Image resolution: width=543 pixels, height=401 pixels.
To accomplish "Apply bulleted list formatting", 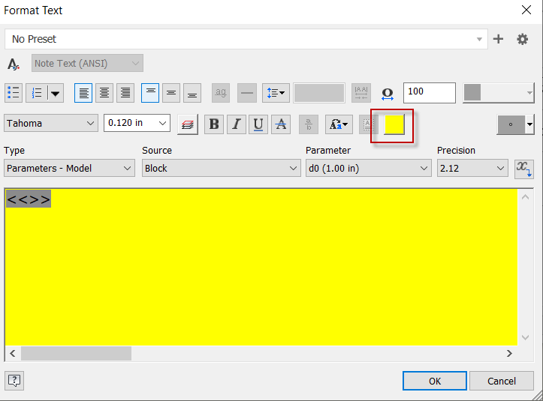I will tap(14, 93).
